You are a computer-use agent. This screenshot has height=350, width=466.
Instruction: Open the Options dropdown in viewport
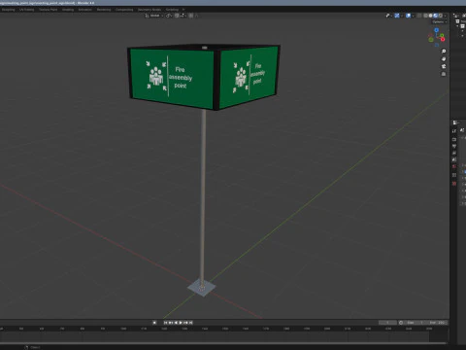coord(440,21)
